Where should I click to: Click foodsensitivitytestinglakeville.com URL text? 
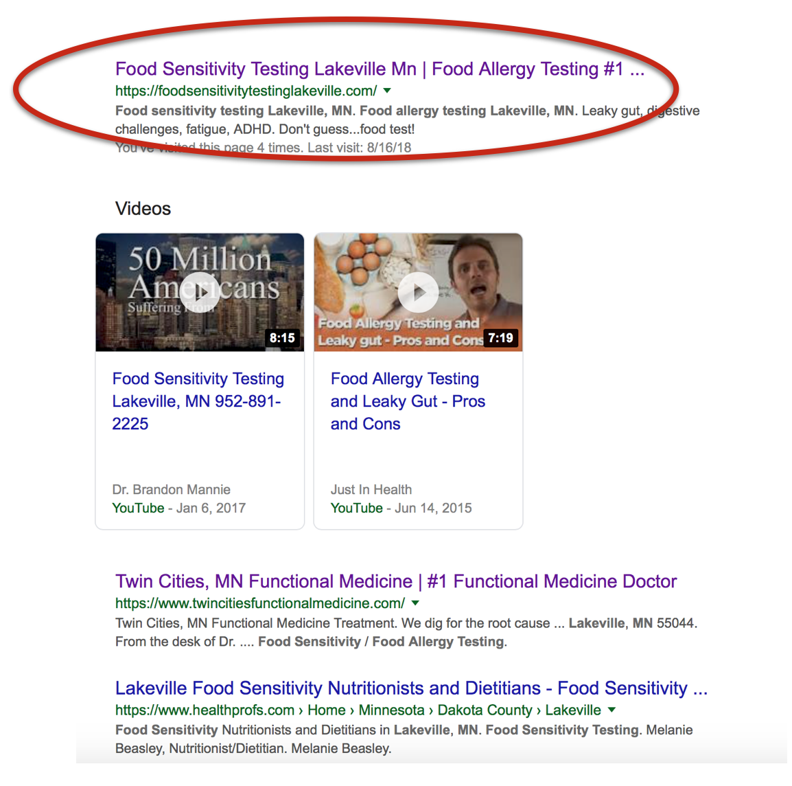[x=246, y=91]
